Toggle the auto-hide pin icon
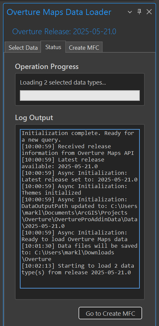 (139, 12)
